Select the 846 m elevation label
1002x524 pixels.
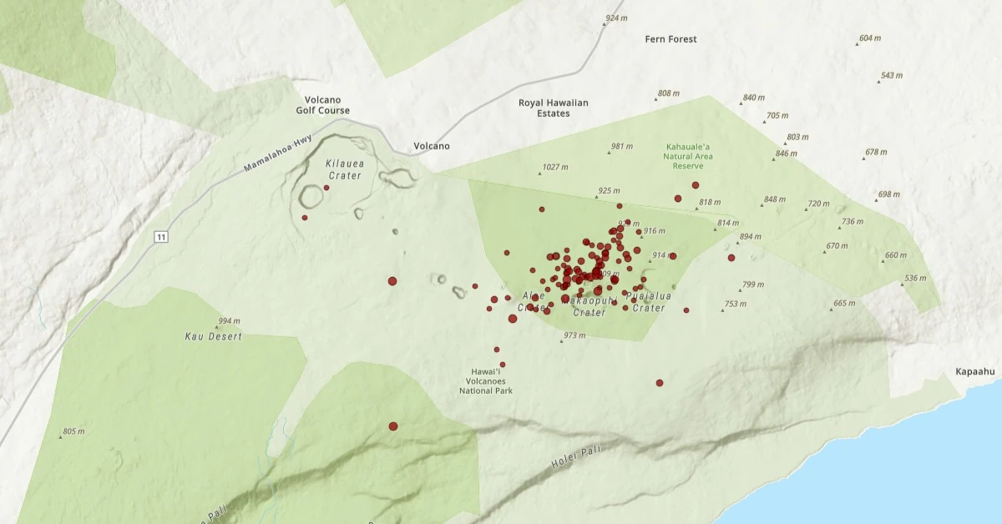point(787,154)
